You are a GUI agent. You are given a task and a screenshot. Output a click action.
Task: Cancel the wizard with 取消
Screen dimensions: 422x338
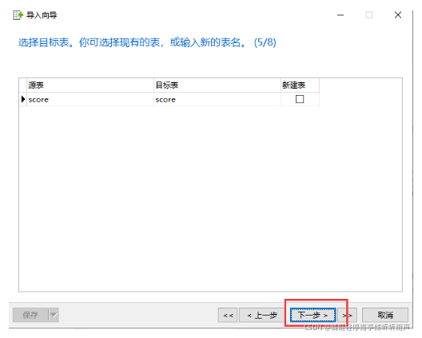pos(385,315)
